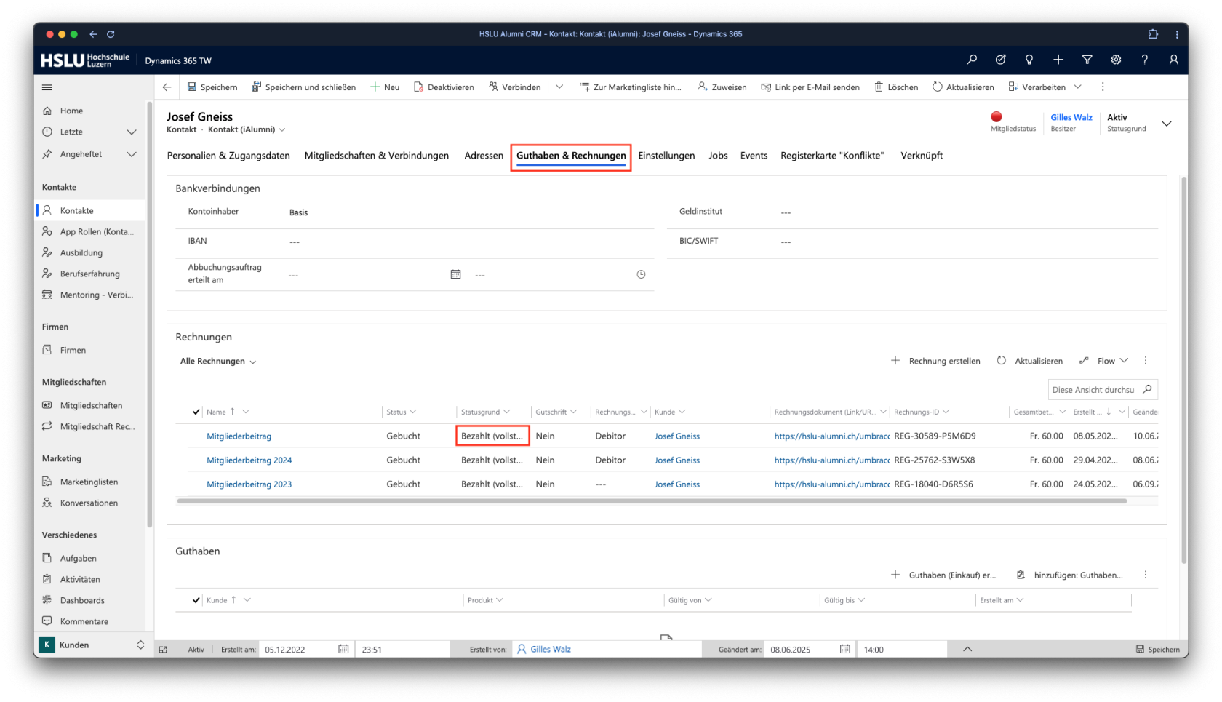The width and height of the screenshot is (1222, 702).
Task: Toggle select-all checkmark in Rechnungen grid
Action: 196,412
